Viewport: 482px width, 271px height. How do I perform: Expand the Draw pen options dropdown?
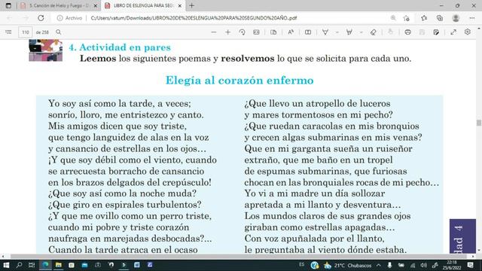pos(337,32)
